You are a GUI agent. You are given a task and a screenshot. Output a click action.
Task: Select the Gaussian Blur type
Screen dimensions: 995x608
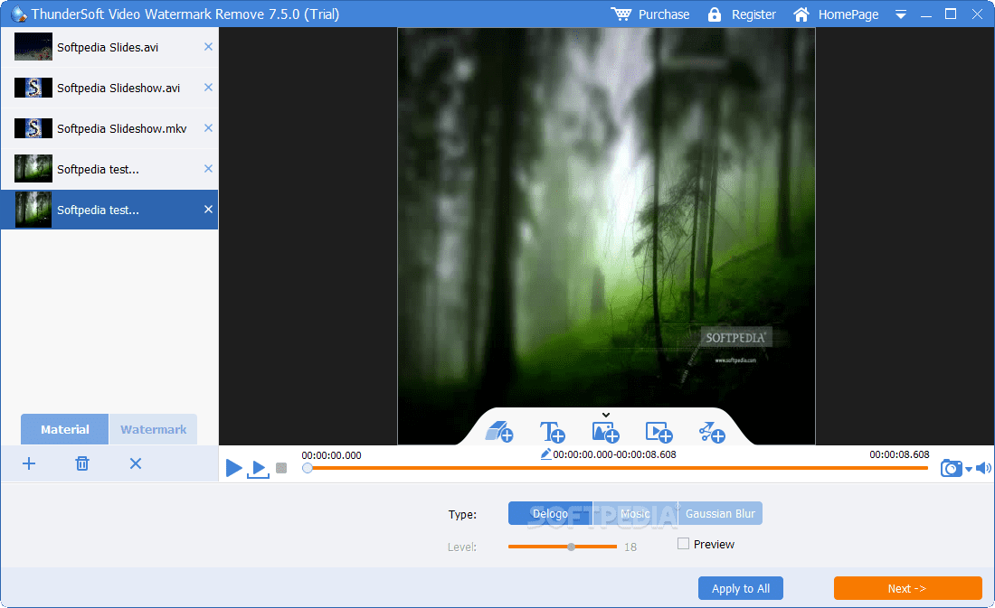[x=720, y=513]
